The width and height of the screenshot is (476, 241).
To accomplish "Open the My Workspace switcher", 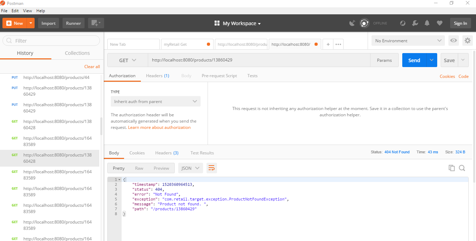I will tap(238, 23).
